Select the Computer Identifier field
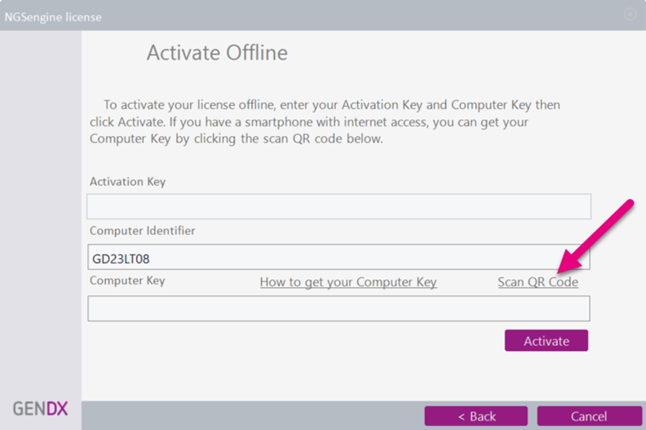 tap(338, 257)
